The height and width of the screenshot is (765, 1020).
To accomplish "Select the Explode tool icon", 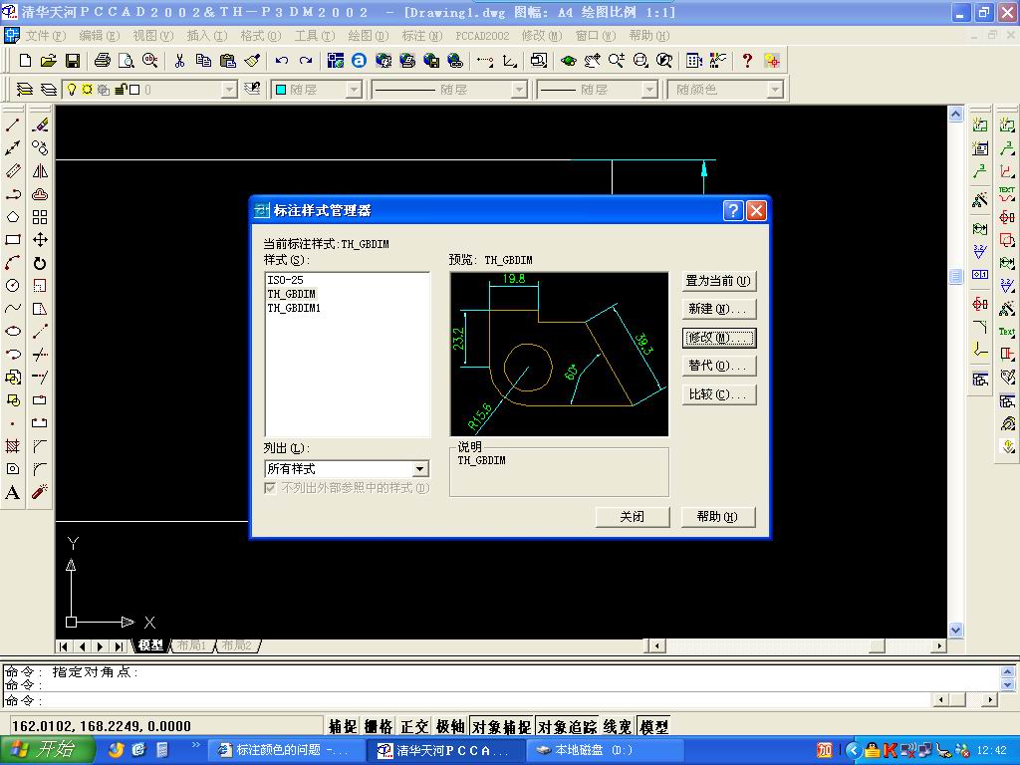I will [x=40, y=492].
